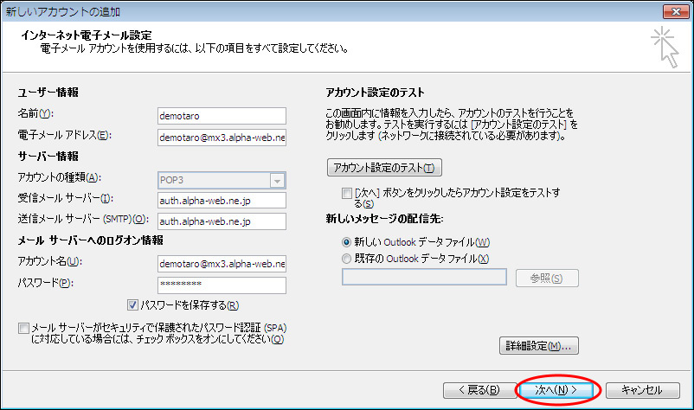
Task: Click the 次へ(N) > button
Action: coord(556,389)
